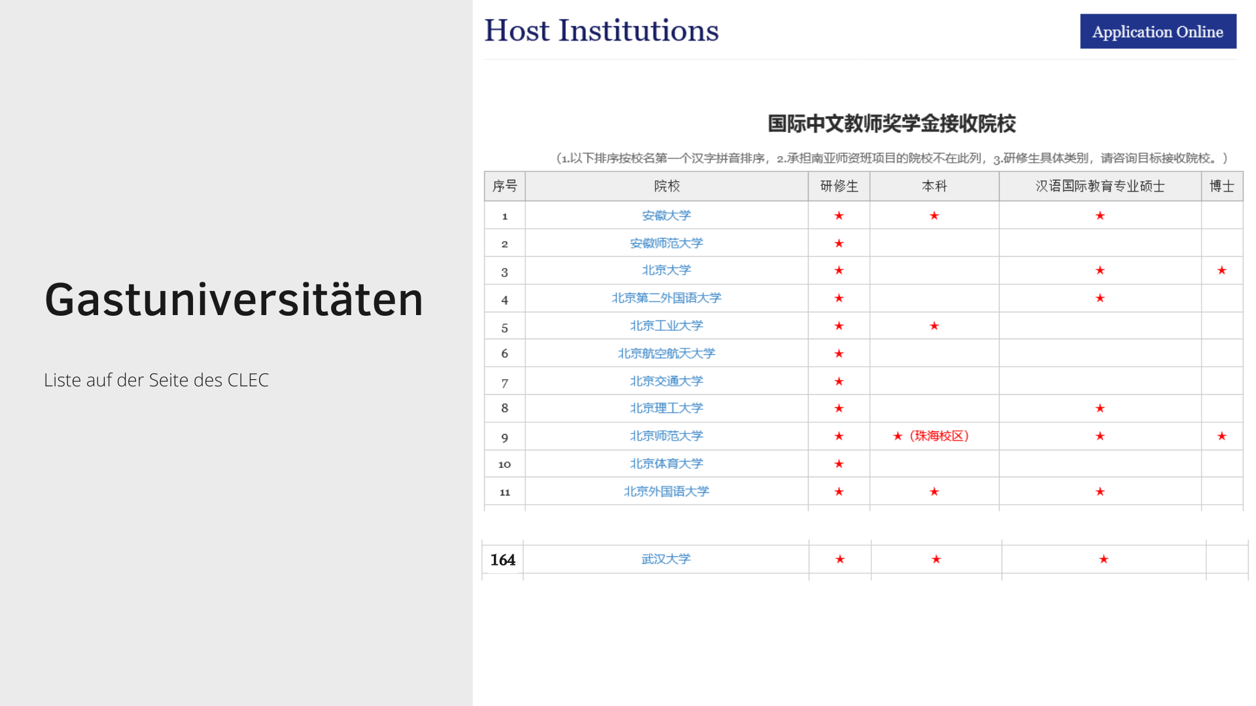The height and width of the screenshot is (706, 1256).
Task: Click the 博士 star for 北京大学
Action: (1221, 270)
